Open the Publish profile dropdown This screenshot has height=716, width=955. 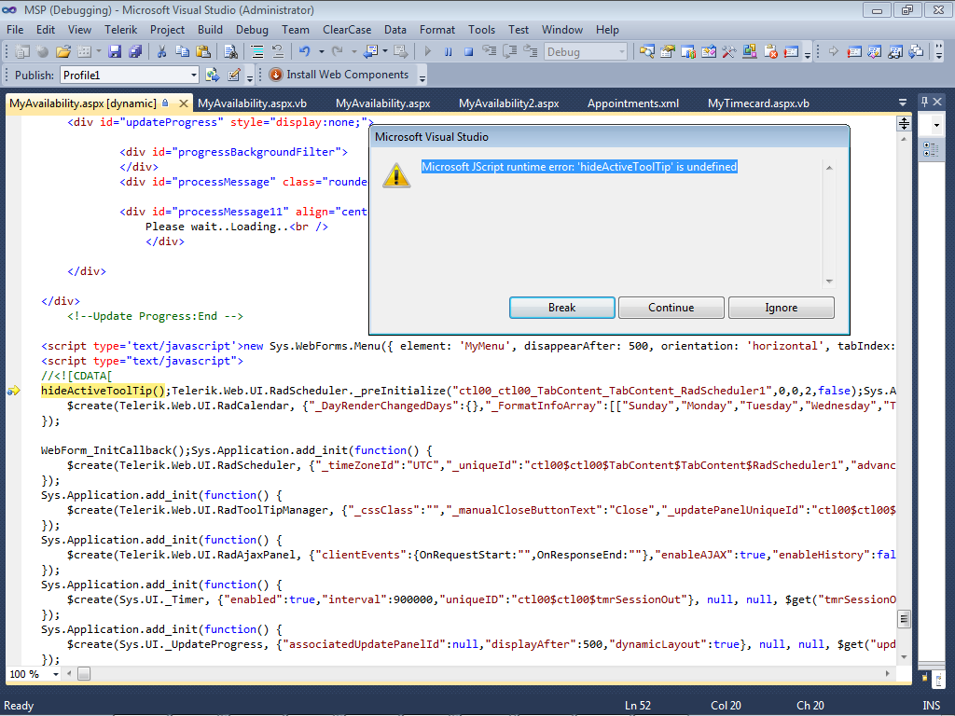point(194,75)
